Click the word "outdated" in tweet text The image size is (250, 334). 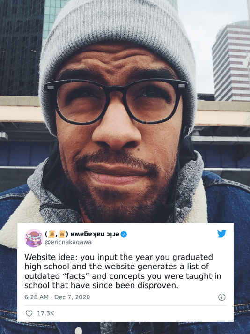coord(42,276)
